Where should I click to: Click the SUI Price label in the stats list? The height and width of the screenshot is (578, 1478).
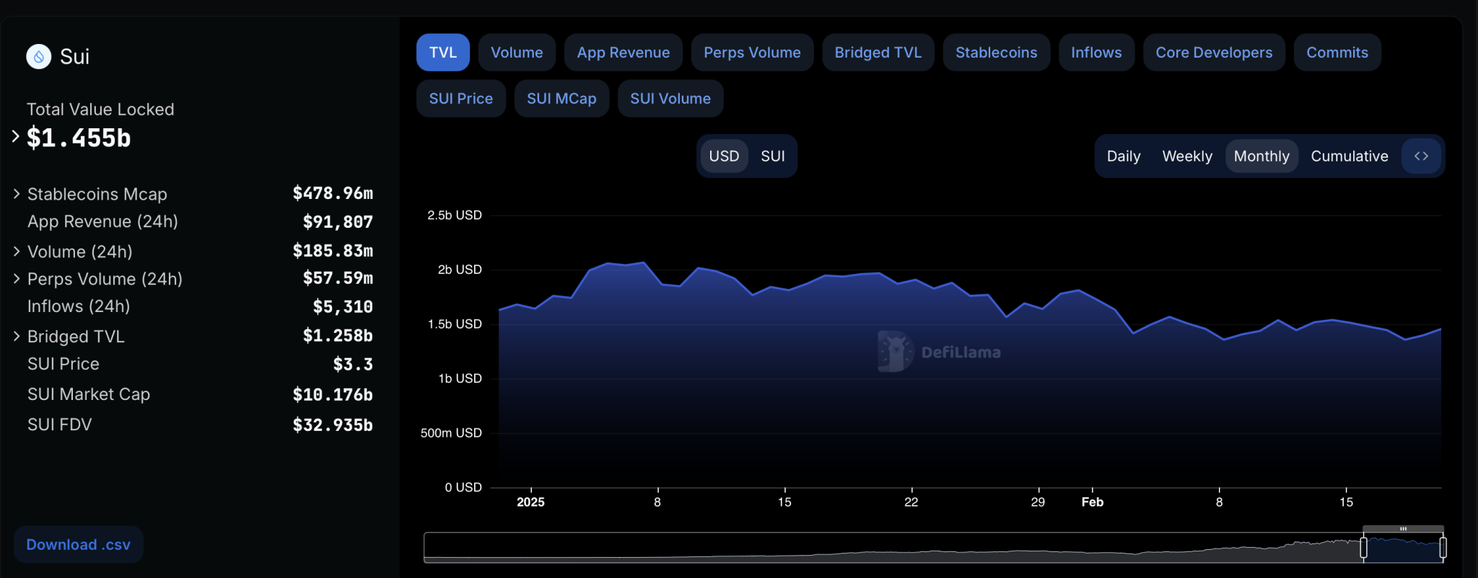(x=64, y=364)
